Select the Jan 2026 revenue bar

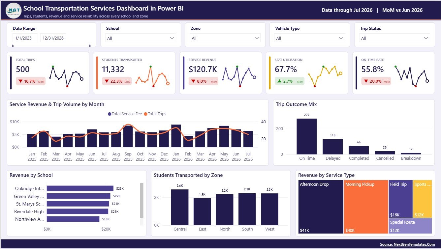tap(176, 136)
